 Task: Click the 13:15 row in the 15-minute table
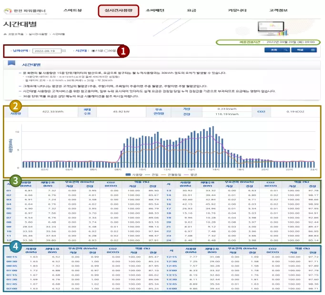243,275
